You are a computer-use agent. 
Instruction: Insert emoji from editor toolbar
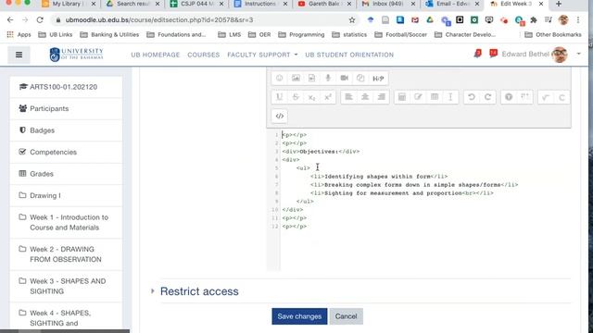(x=279, y=78)
